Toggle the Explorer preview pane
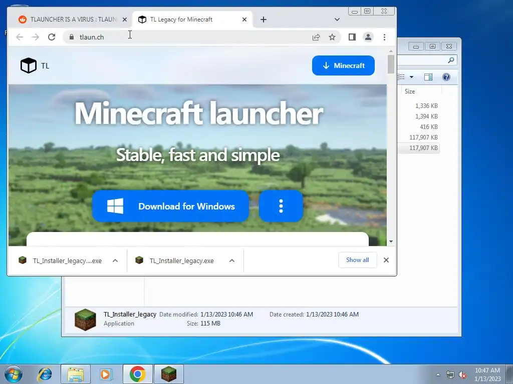This screenshot has width=513, height=384. [428, 77]
